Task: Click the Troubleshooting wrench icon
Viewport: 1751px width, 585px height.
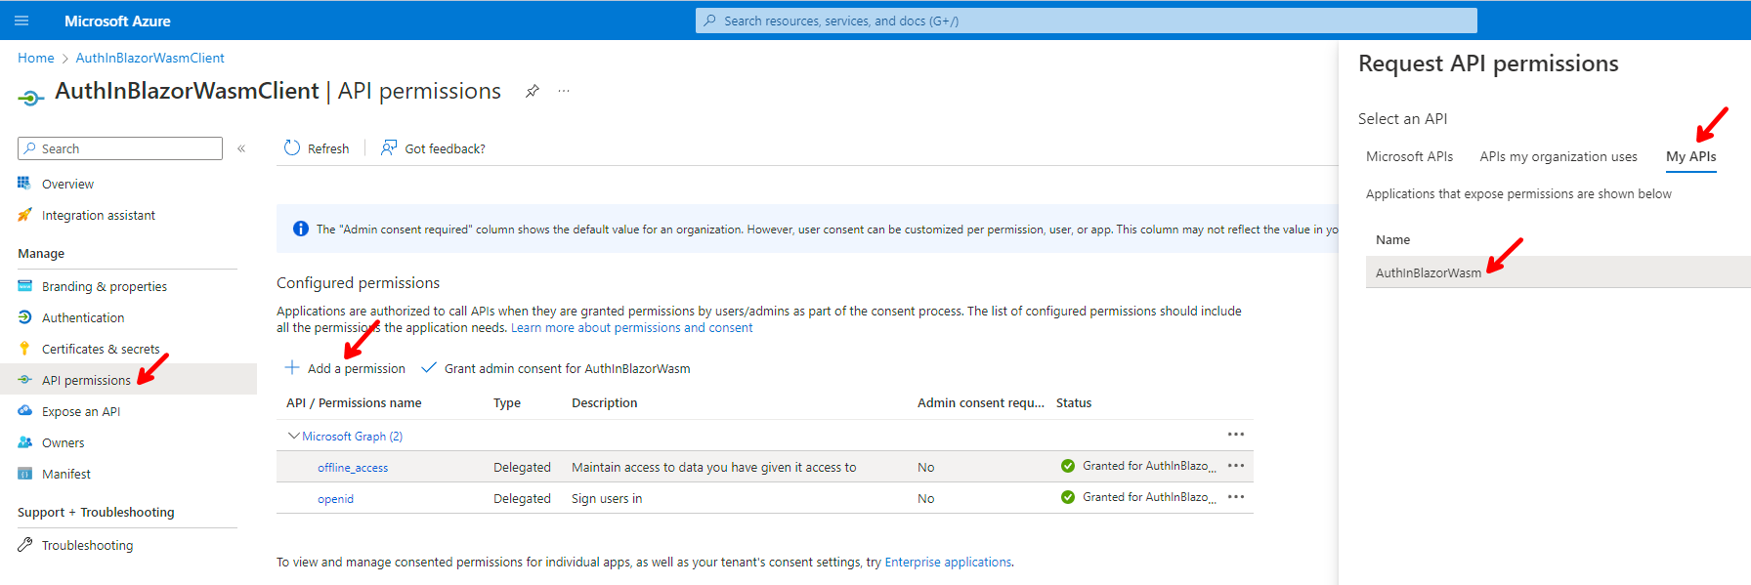Action: (x=24, y=545)
